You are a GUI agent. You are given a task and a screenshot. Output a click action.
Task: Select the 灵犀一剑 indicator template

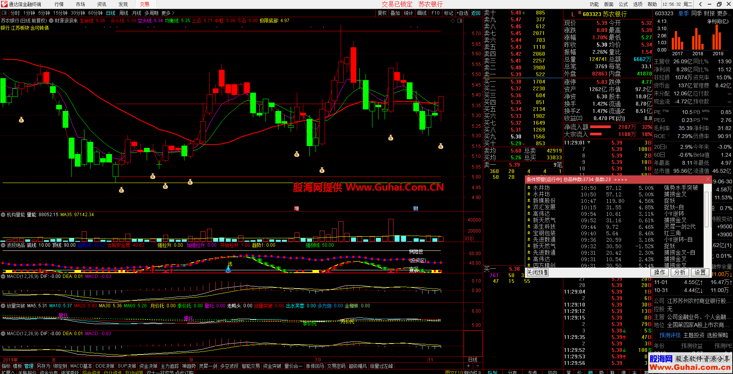[208, 366]
